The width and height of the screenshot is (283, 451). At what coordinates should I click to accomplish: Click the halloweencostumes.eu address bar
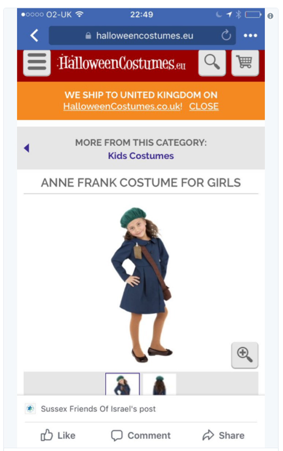coord(141,36)
